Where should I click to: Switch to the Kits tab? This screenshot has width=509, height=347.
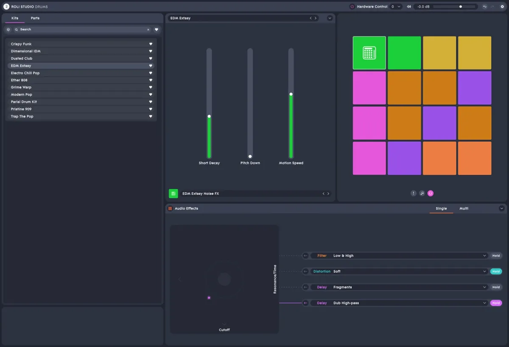tap(15, 18)
